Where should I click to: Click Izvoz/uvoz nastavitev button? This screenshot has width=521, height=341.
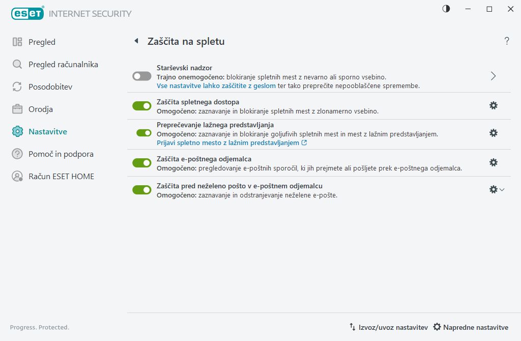pyautogui.click(x=388, y=327)
